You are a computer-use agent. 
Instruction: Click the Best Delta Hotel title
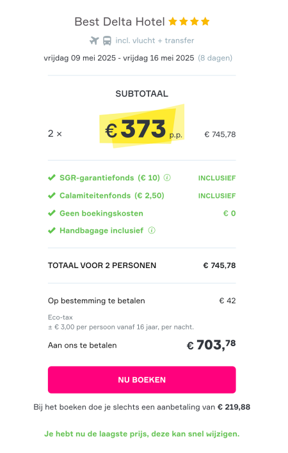pyautogui.click(x=120, y=22)
